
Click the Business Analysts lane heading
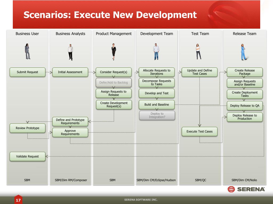coord(70,34)
